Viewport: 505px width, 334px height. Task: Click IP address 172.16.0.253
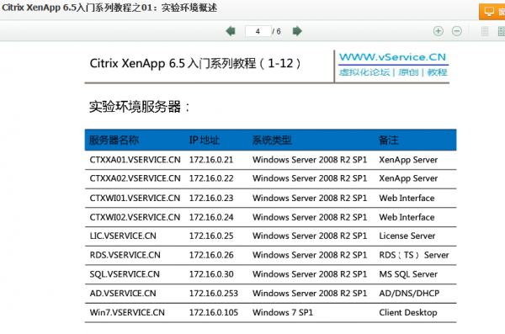coord(213,294)
